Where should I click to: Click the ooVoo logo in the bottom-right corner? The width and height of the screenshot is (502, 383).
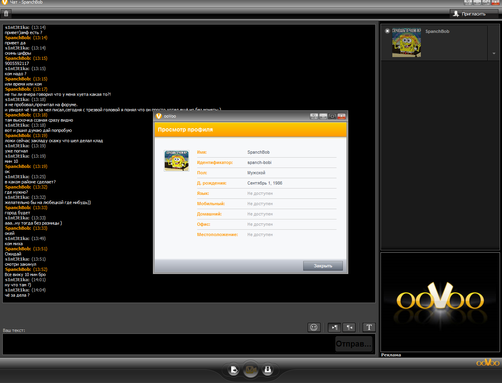pyautogui.click(x=488, y=362)
